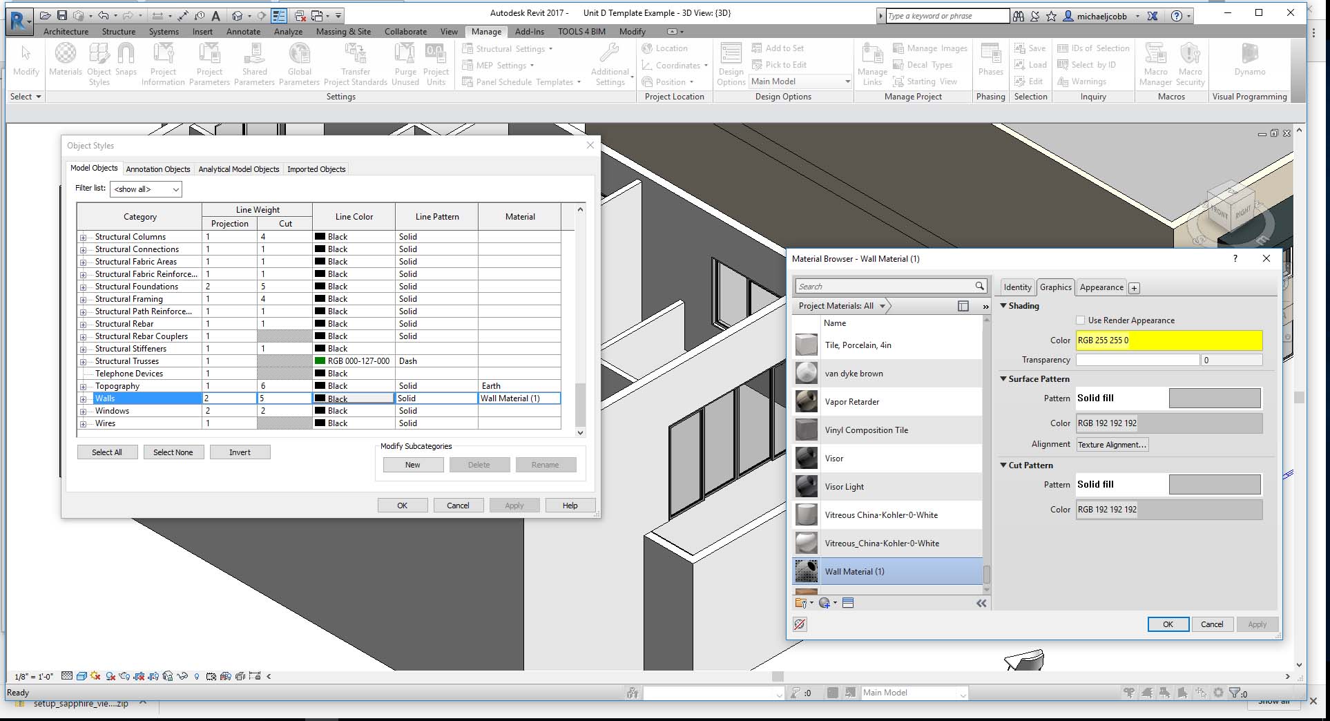Screen dimensions: 1330x721
Task: Enable Use Render Appearance checkbox
Action: (x=1081, y=320)
